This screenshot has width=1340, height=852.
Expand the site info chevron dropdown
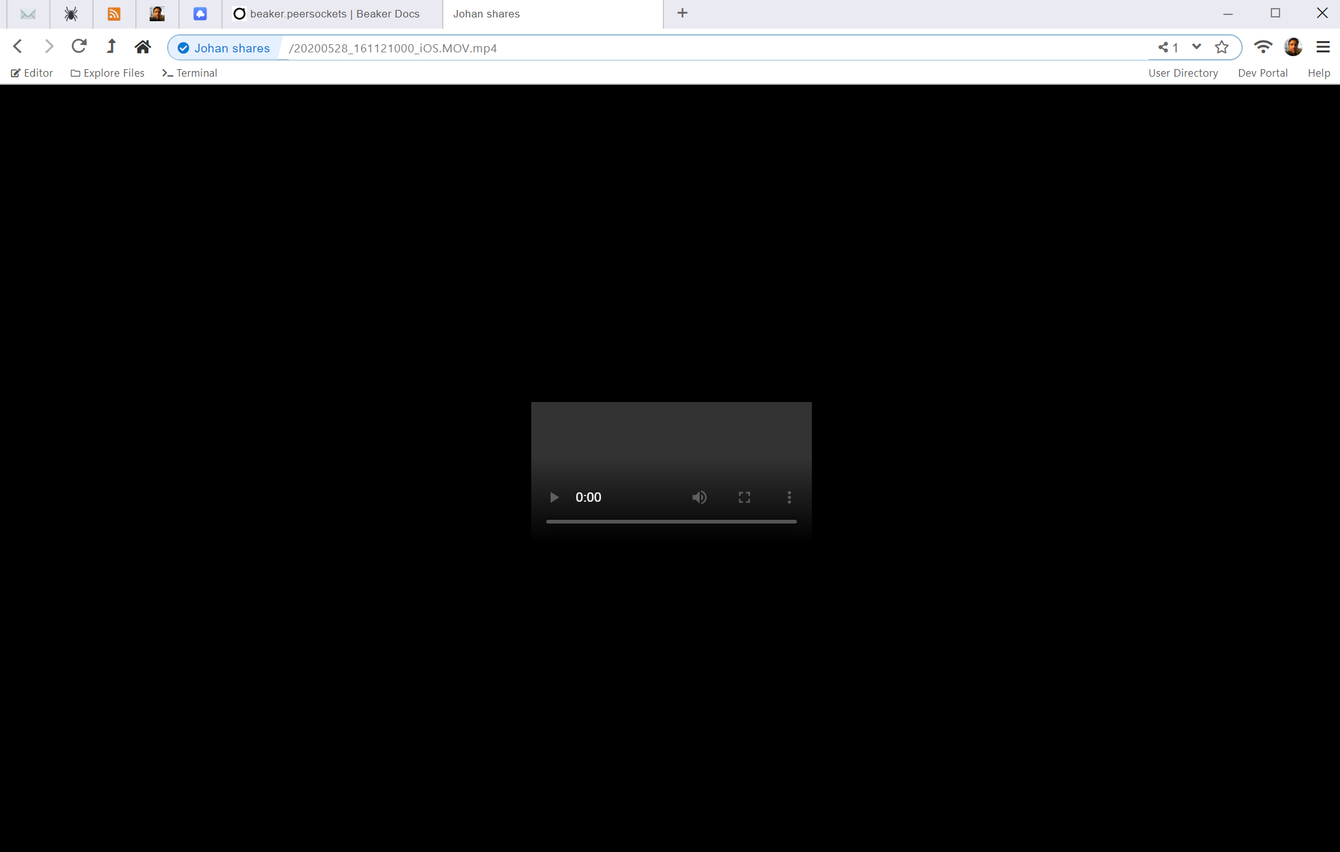[1196, 47]
